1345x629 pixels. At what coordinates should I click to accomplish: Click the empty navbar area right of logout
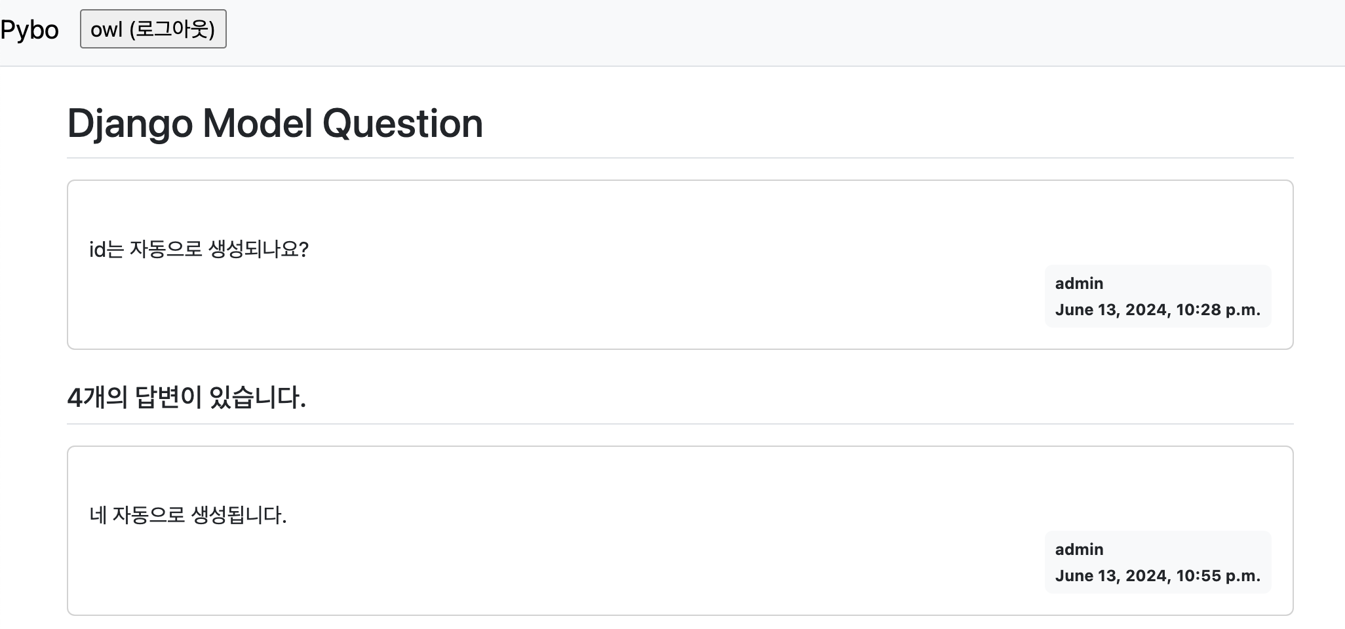pyautogui.click(x=787, y=30)
